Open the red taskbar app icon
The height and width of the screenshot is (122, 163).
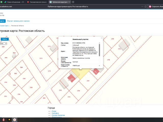3,120
